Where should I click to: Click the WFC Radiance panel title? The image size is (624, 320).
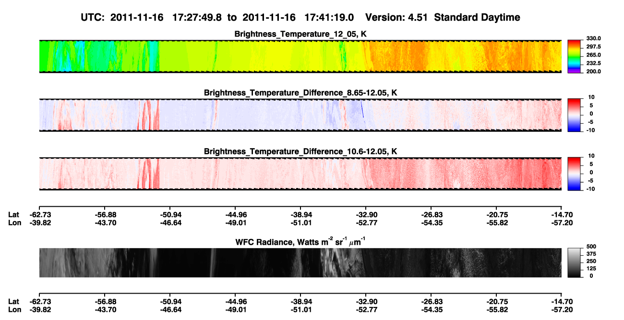[300, 241]
